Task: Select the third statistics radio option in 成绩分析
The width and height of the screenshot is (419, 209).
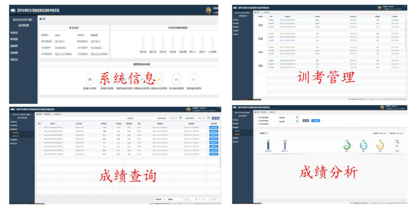Action: tap(258, 124)
